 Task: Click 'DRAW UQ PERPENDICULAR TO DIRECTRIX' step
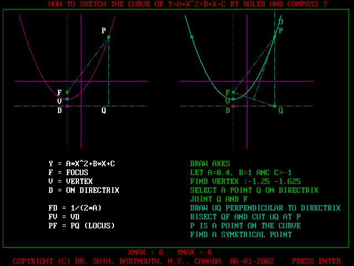tap(265, 208)
